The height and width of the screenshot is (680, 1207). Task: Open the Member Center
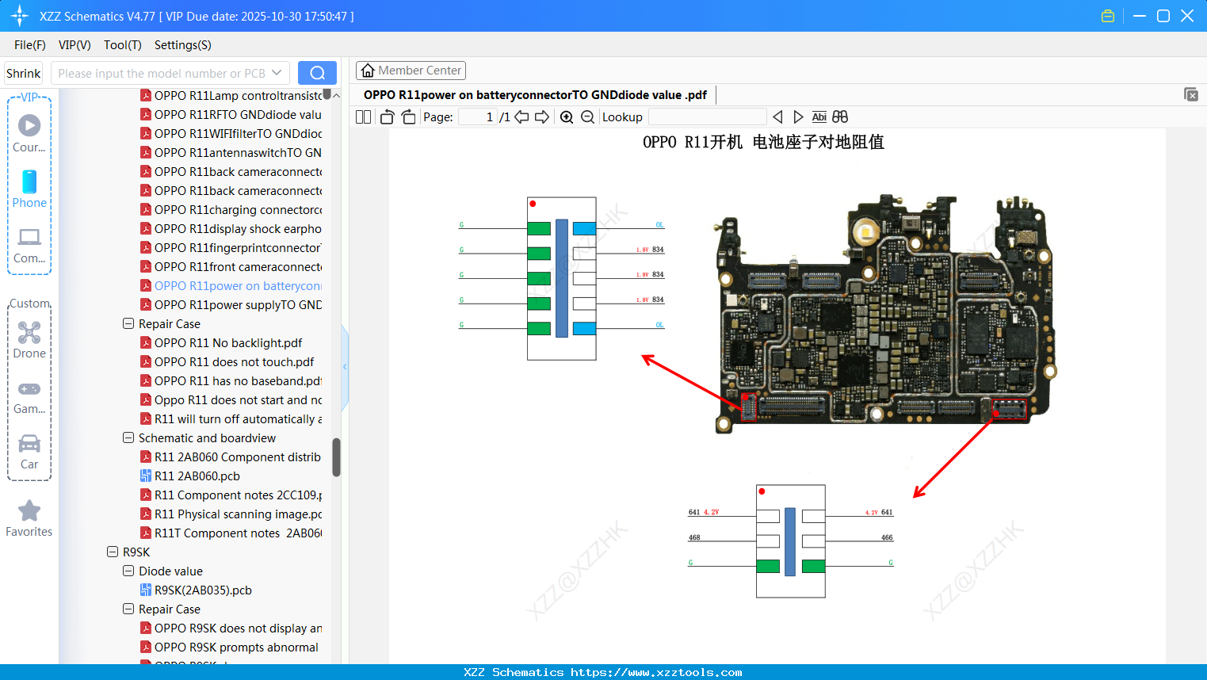(411, 70)
